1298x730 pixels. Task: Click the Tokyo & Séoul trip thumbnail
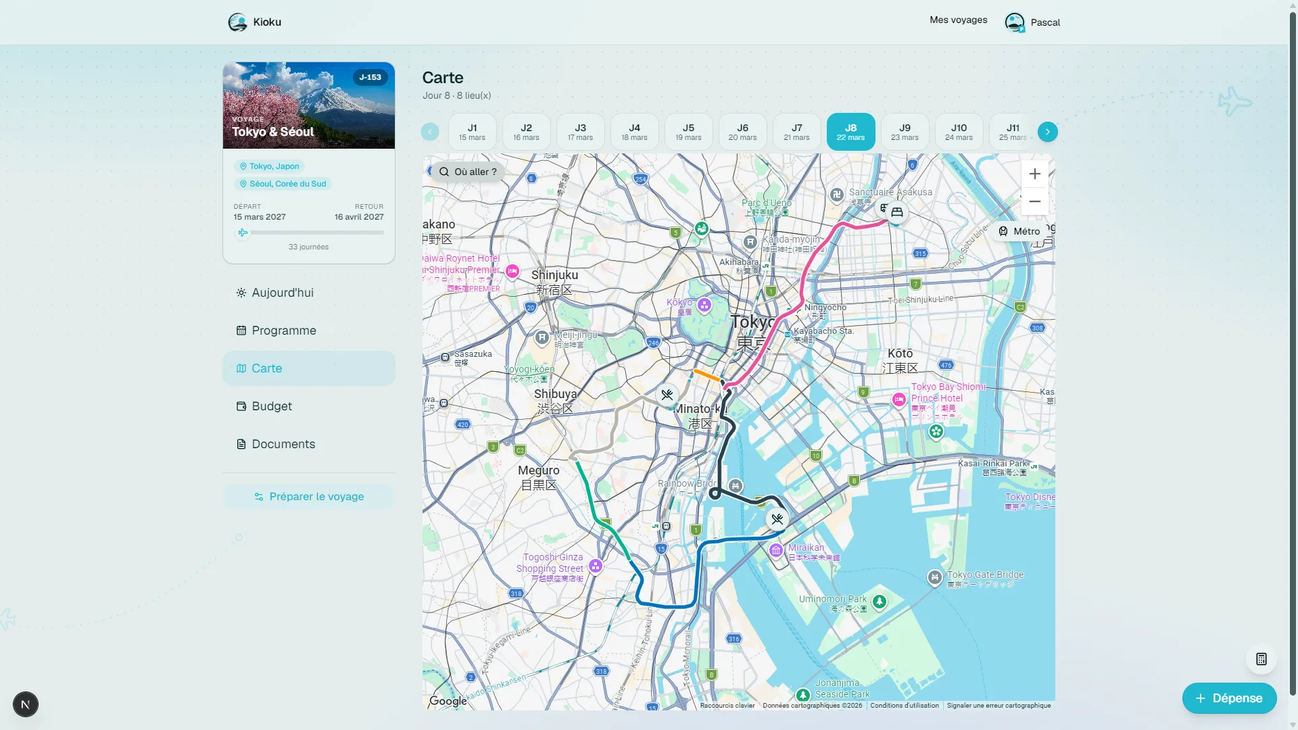pyautogui.click(x=309, y=105)
